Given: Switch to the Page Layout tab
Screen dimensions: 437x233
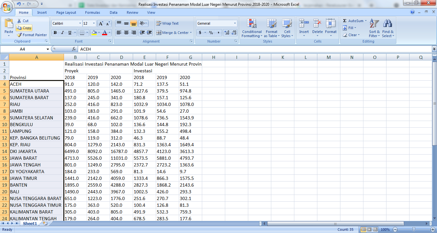Looking at the screenshot, I should tap(66, 12).
